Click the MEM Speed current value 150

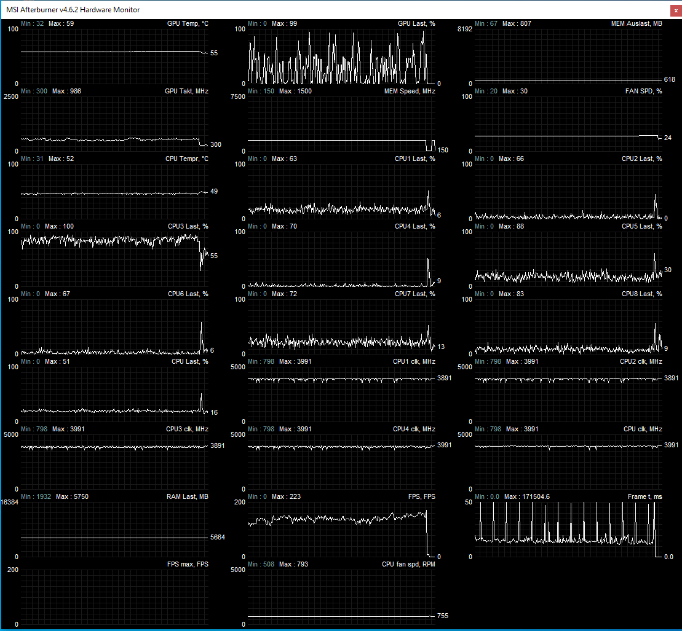[442, 150]
